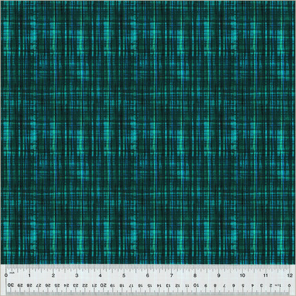Screen dimensions: 296x296
Task: Click the 20 centimeter number on ruler
Action: (x=104, y=285)
